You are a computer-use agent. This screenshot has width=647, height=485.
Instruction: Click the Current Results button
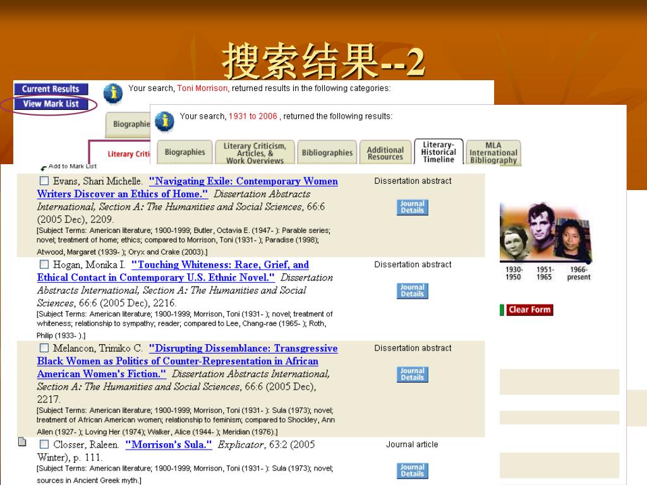coord(51,88)
